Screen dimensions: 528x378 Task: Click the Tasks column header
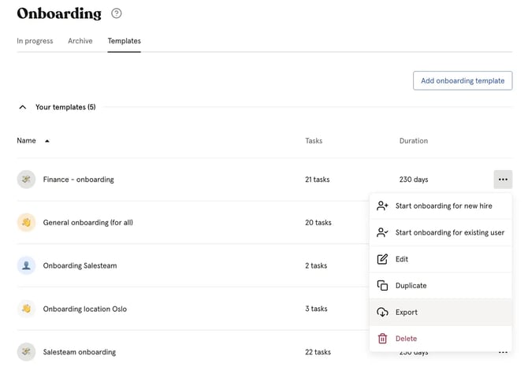coord(314,141)
